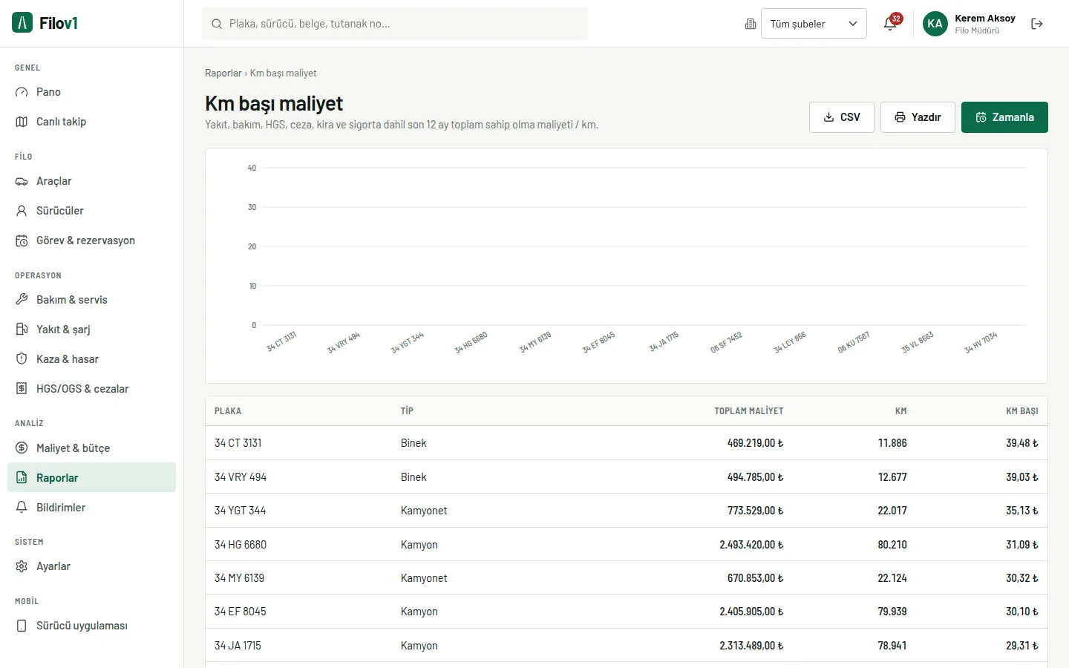Click the Bildirimler bell icon in sidebar
This screenshot has width=1069, height=668.
coord(22,508)
